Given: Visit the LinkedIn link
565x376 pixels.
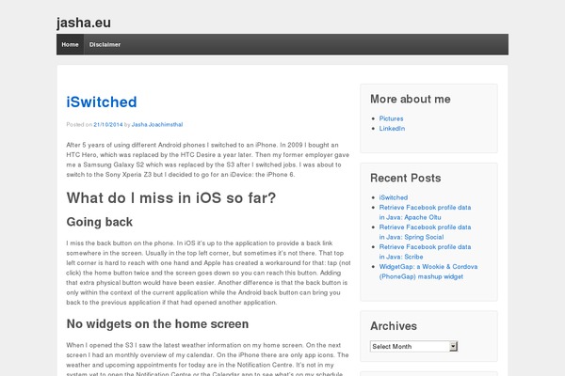Looking at the screenshot, I should [392, 129].
